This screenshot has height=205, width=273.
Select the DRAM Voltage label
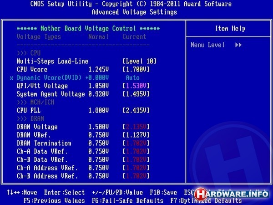click(37, 127)
